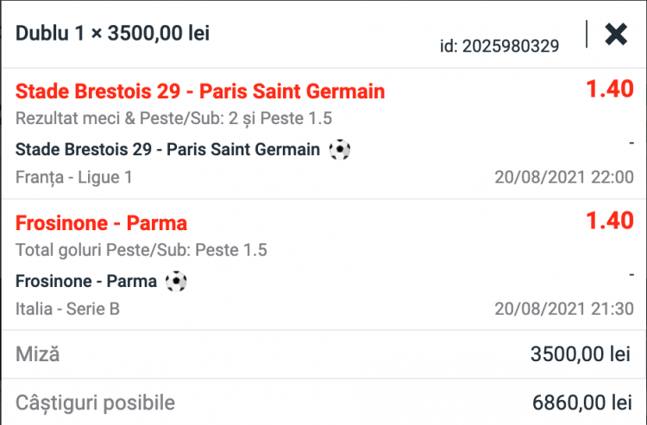Screen dimensions: 647x425
Task: Select the 1.40 odds for the PSG match
Action: coord(610,90)
